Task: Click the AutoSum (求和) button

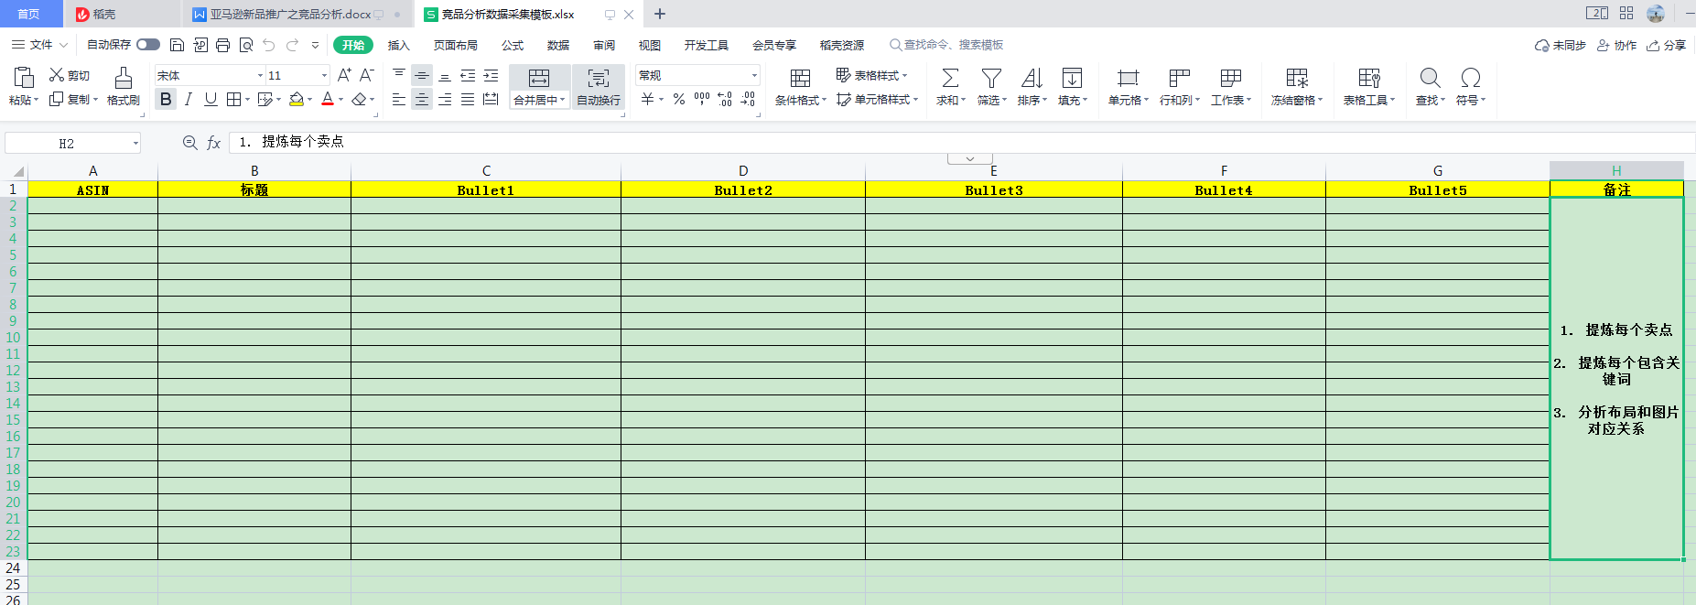Action: 950,87
